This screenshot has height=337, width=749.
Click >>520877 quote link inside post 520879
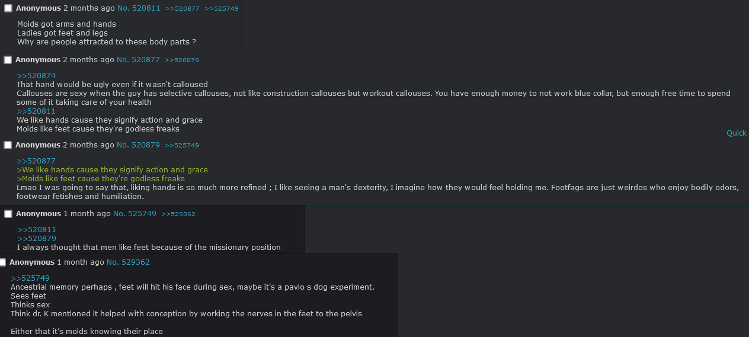tap(36, 161)
